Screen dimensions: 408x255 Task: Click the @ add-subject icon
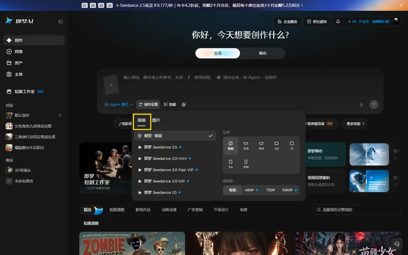coord(184,104)
